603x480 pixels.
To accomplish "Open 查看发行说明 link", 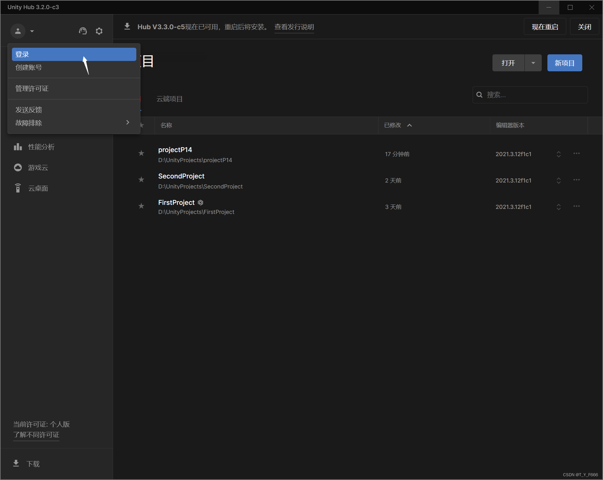I will (x=294, y=27).
